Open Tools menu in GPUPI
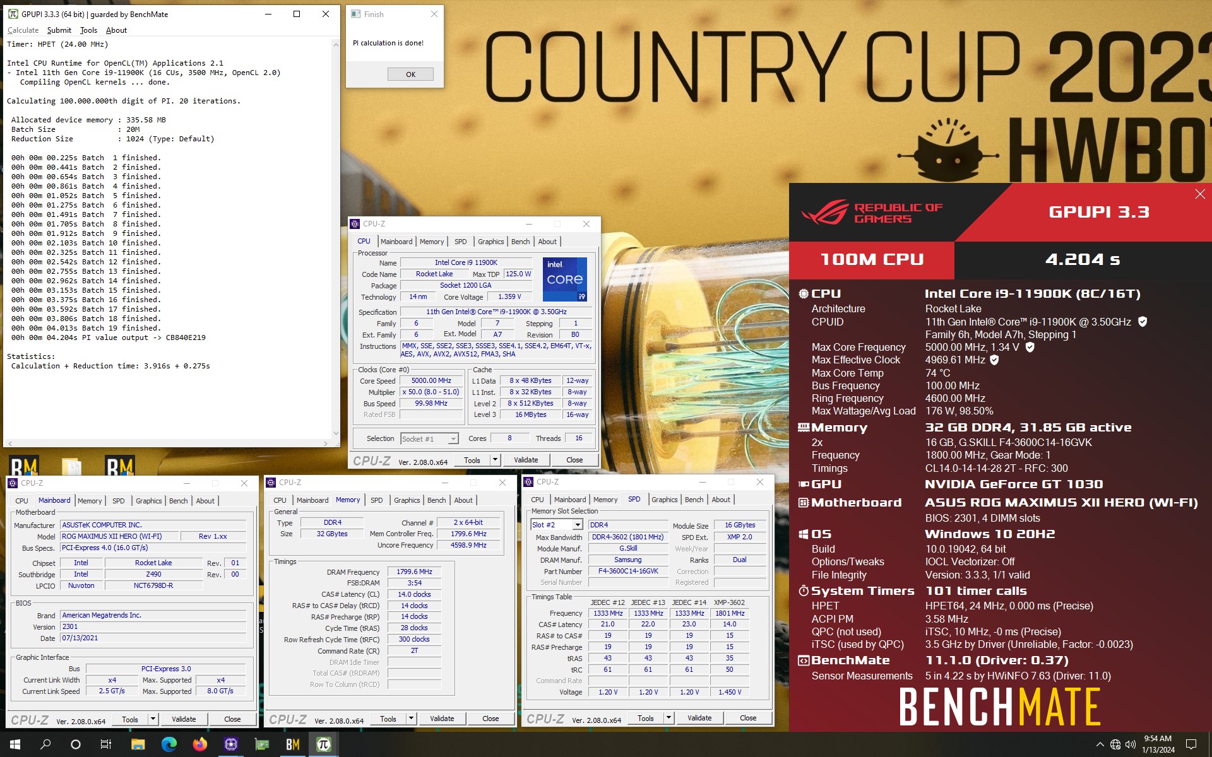The width and height of the screenshot is (1212, 757). coord(88,30)
